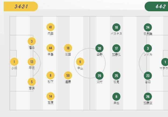
Task: Click green player 30 染野
Action: coord(99,48)
